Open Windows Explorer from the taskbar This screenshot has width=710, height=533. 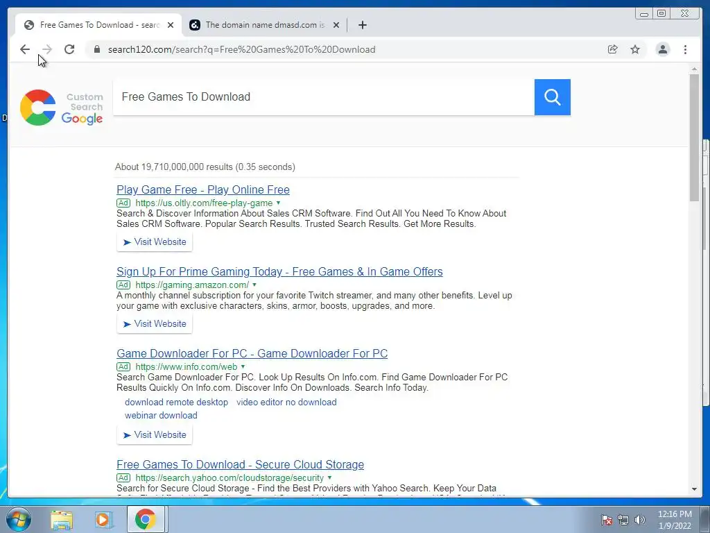62,519
